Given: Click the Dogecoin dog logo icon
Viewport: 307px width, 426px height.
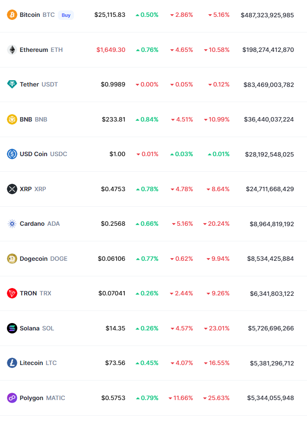Looking at the screenshot, I should (12, 259).
